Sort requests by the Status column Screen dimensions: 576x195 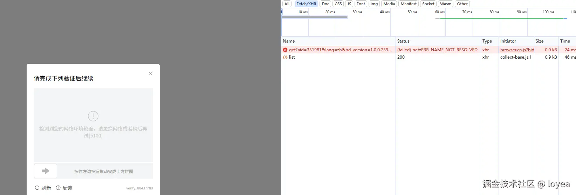[x=403, y=41]
